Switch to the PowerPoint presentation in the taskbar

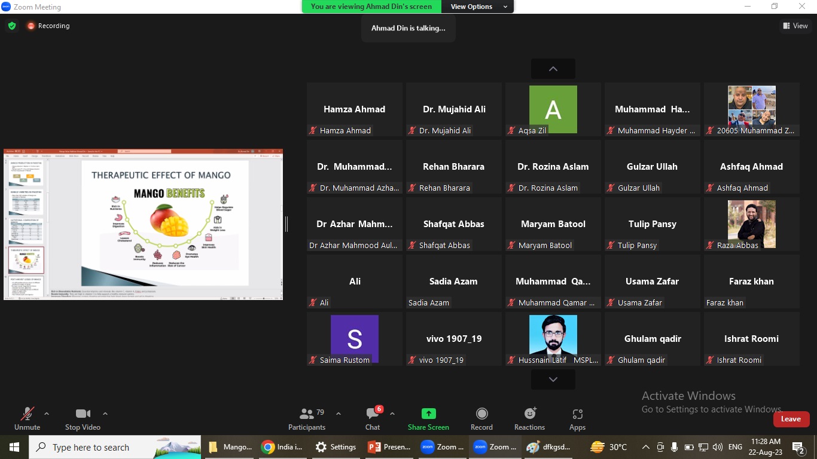pyautogui.click(x=389, y=447)
